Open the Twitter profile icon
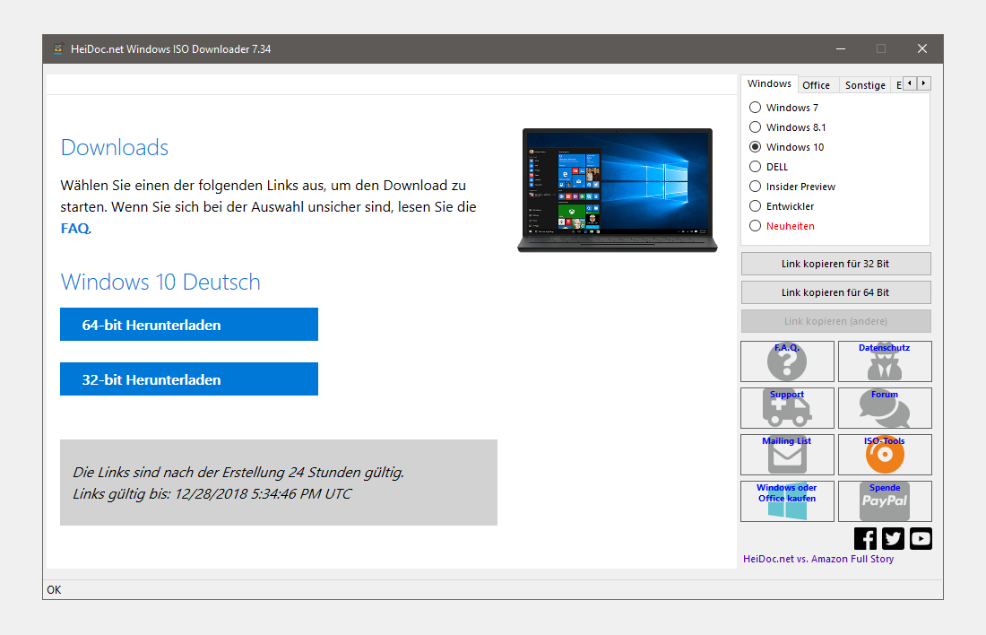 893,539
